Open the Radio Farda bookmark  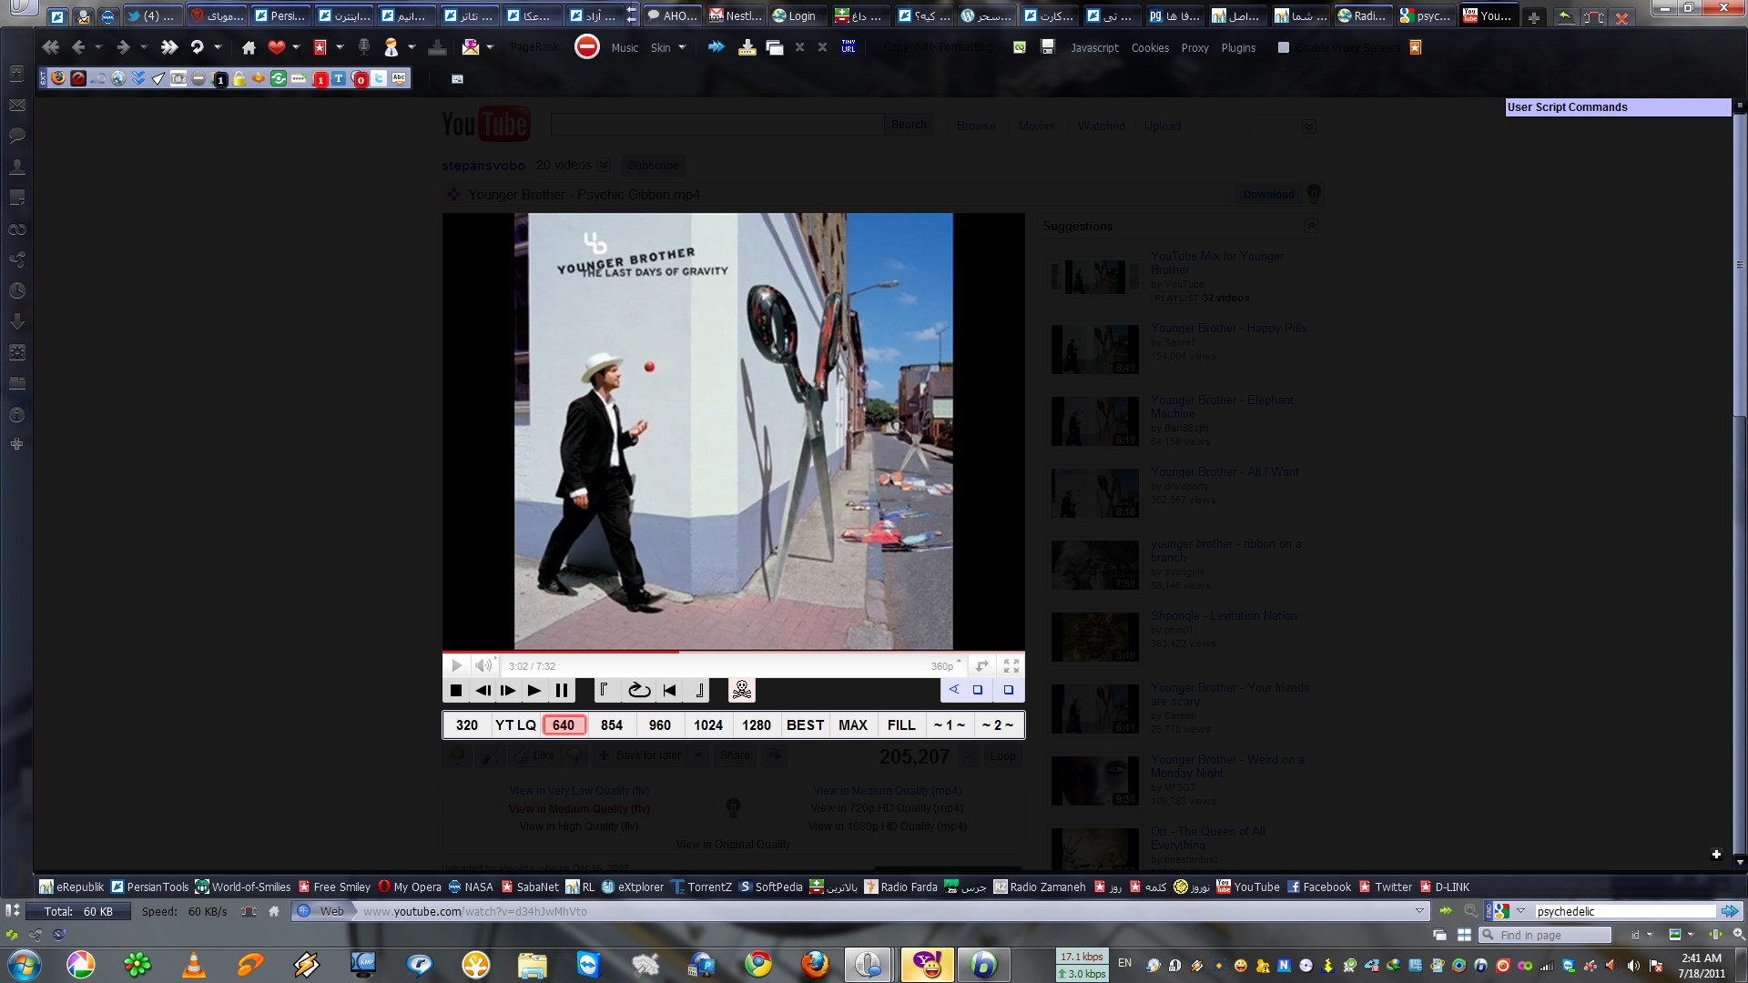coord(900,887)
